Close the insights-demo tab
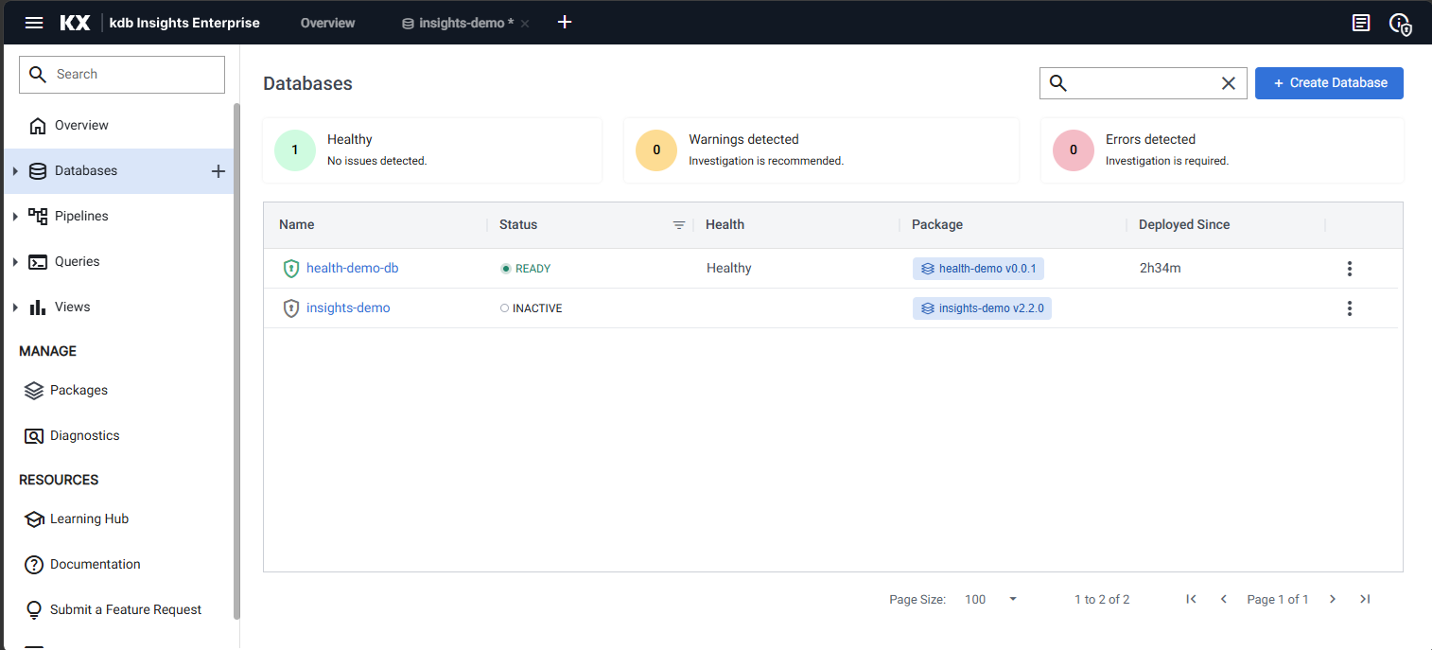The height and width of the screenshot is (650, 1432). point(525,23)
